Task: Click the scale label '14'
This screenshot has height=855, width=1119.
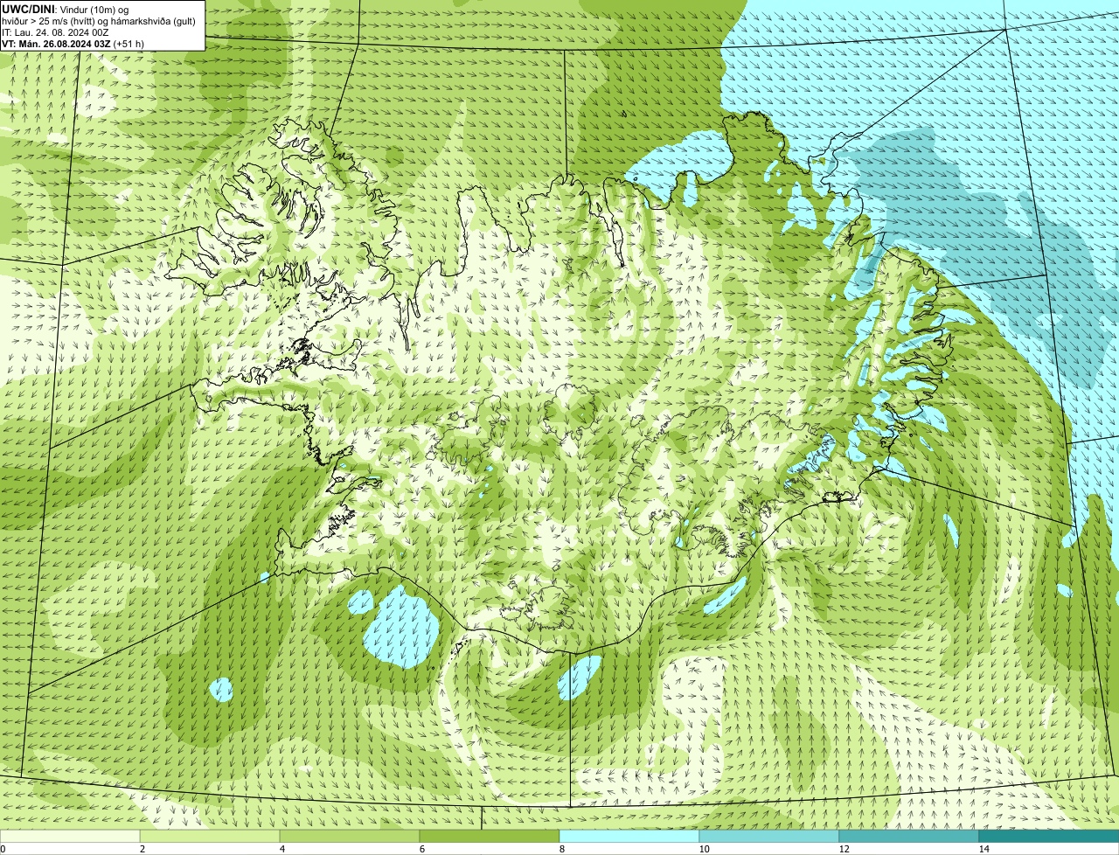Action: (x=983, y=849)
